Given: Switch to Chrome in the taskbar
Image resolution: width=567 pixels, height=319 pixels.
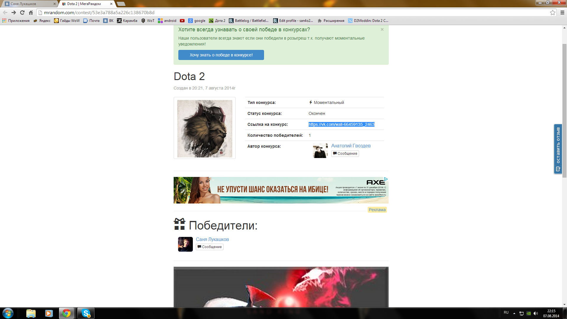Looking at the screenshot, I should pyautogui.click(x=66, y=313).
